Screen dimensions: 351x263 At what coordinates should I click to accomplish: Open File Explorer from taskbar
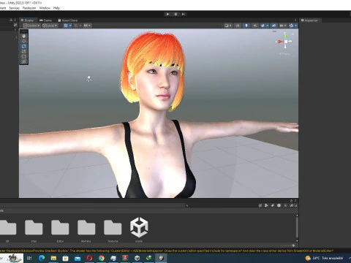[x=53, y=258]
